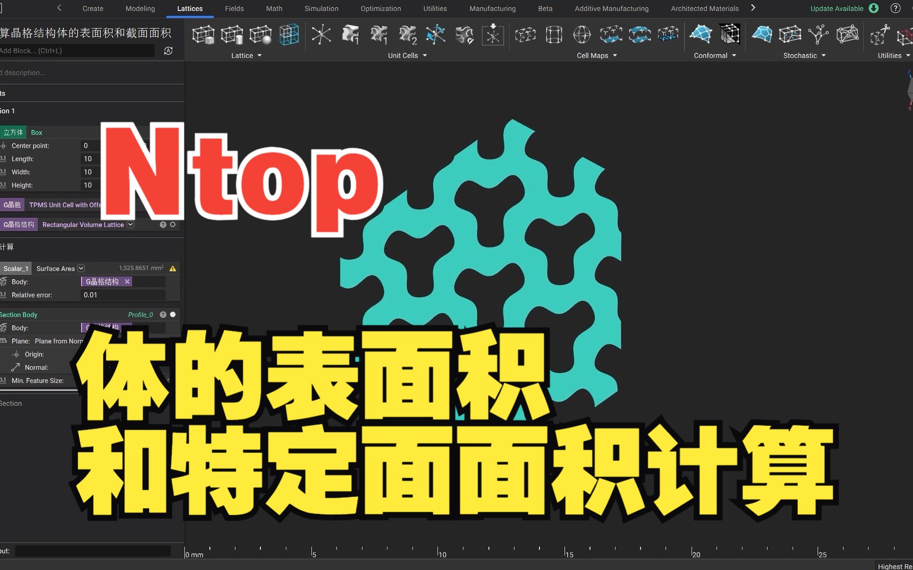Image resolution: width=913 pixels, height=570 pixels.
Task: Click the Center point value field
Action: point(90,146)
